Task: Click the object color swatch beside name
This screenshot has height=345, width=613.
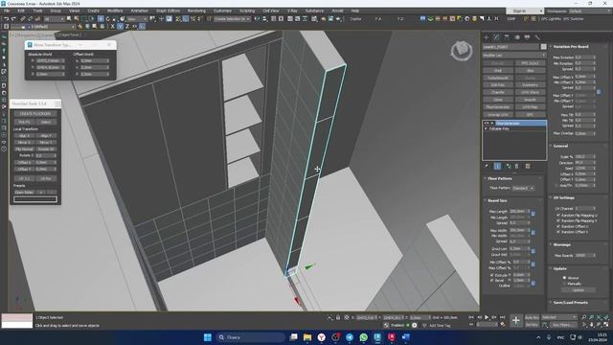Action: tap(543, 47)
